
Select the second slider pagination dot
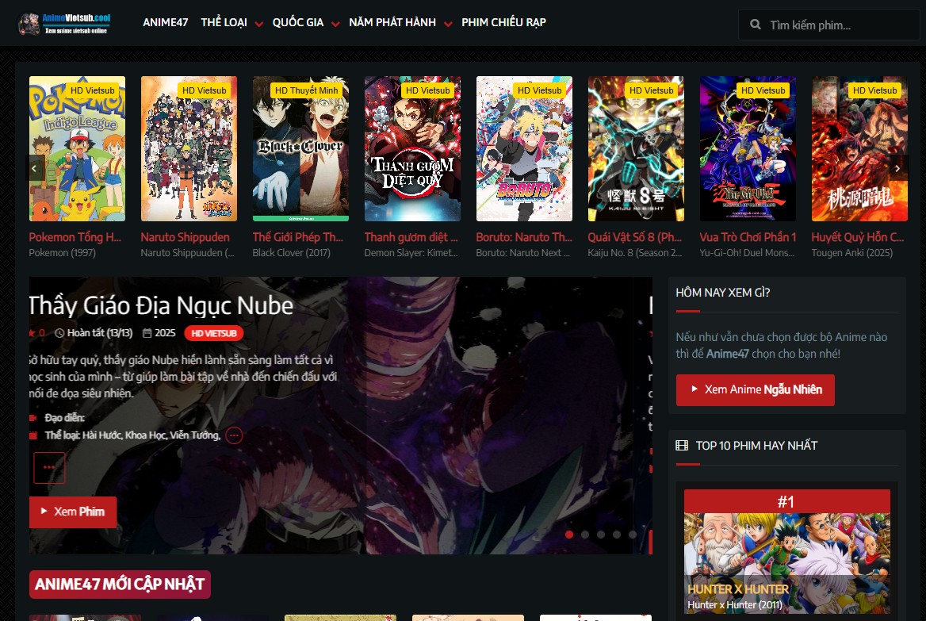(584, 534)
